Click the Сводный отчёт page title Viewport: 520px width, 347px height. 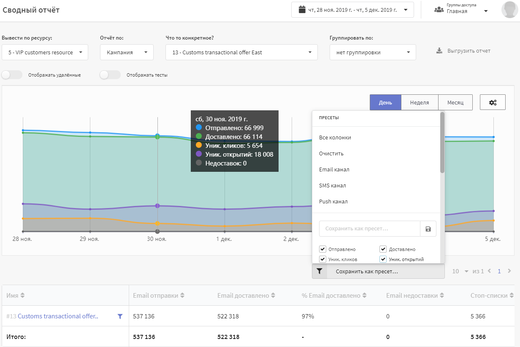[31, 10]
